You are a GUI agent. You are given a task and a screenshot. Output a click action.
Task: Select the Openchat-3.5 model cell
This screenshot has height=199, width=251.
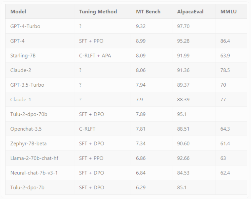pos(26,129)
